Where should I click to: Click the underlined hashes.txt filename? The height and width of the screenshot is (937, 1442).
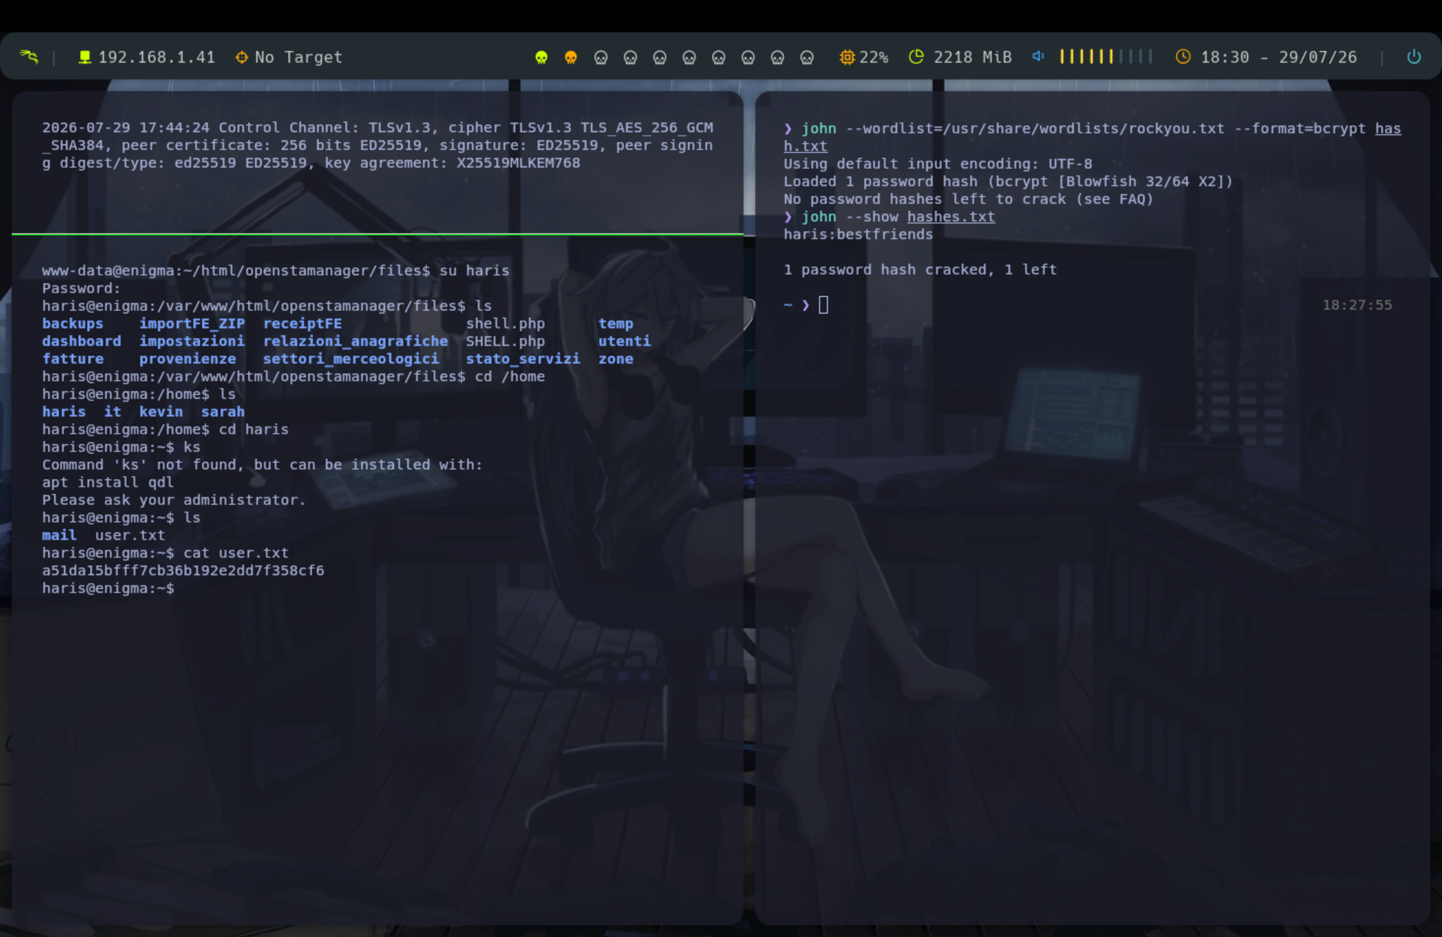tap(951, 217)
